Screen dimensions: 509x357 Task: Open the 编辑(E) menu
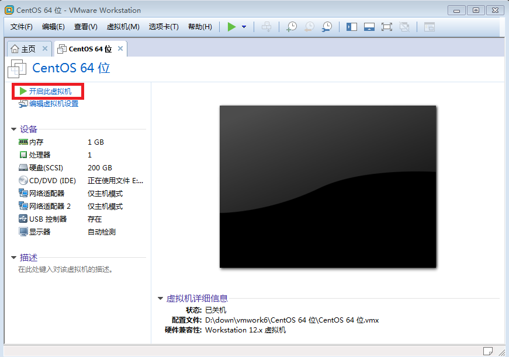pyautogui.click(x=53, y=27)
